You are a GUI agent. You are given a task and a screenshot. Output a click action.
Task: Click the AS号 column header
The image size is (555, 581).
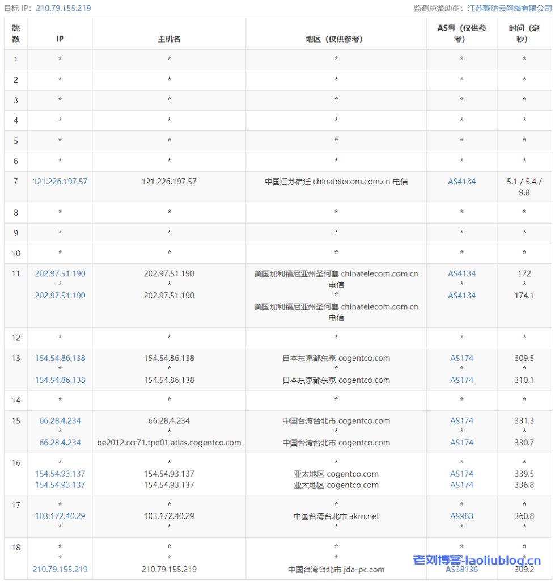point(461,33)
